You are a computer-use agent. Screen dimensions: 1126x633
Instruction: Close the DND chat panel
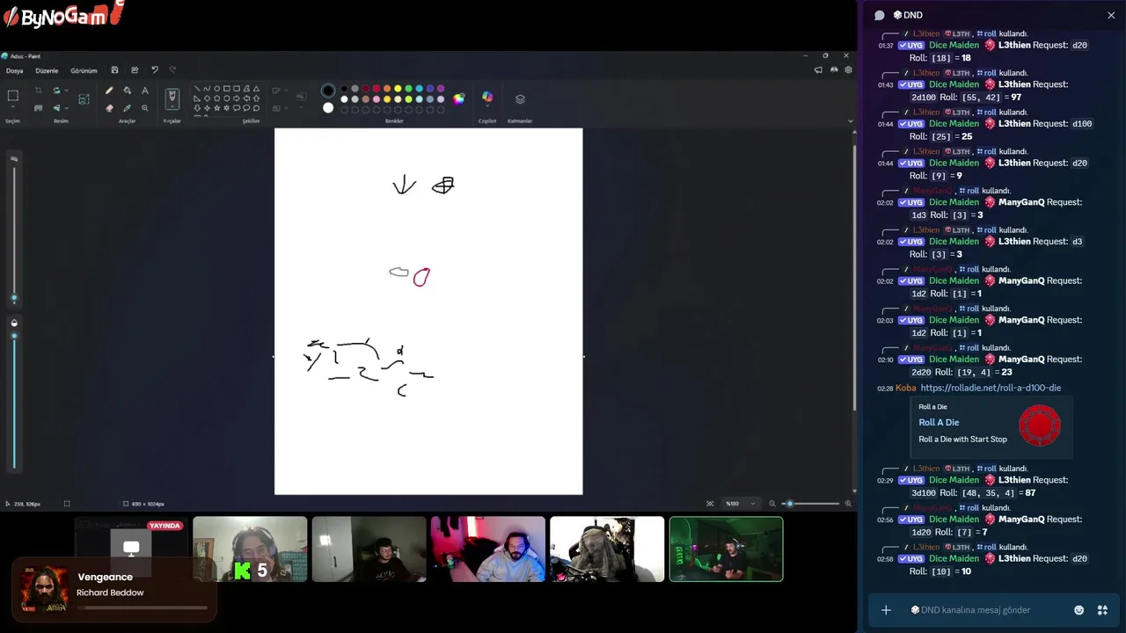tap(1111, 15)
